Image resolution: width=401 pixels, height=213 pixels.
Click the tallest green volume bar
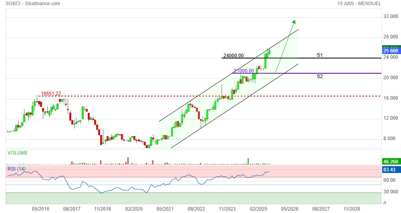coord(248,161)
